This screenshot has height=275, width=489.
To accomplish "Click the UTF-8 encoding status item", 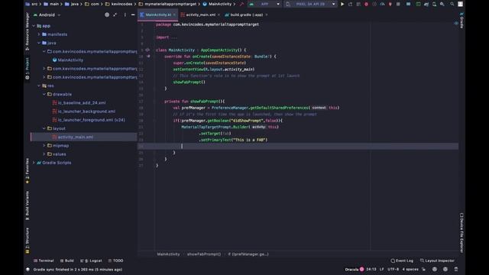I will [x=393, y=270].
